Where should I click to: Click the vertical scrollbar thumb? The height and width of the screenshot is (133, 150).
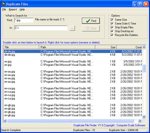point(144,68)
